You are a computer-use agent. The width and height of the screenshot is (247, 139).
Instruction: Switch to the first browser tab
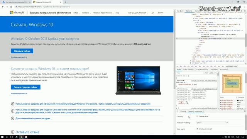pyautogui.click(x=16, y=2)
